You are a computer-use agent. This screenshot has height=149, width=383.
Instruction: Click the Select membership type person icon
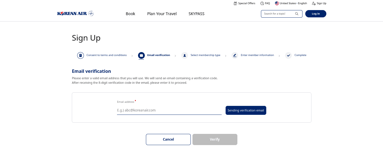185,55
